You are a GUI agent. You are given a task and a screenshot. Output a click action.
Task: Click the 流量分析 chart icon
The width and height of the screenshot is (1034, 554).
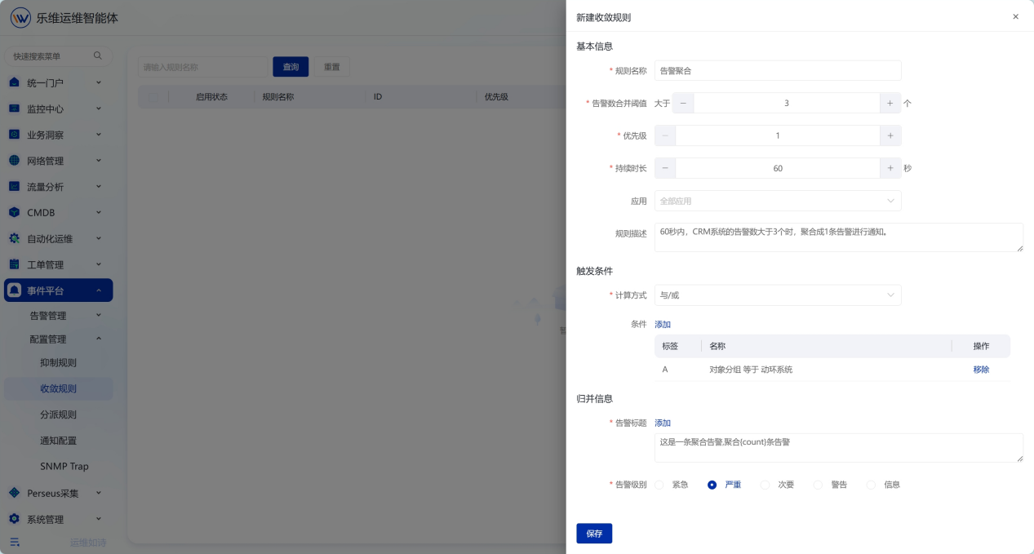(x=14, y=186)
